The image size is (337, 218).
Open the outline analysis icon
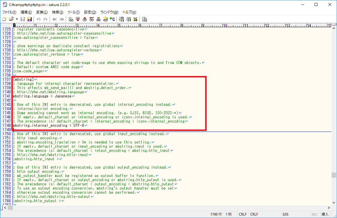pos(112,19)
